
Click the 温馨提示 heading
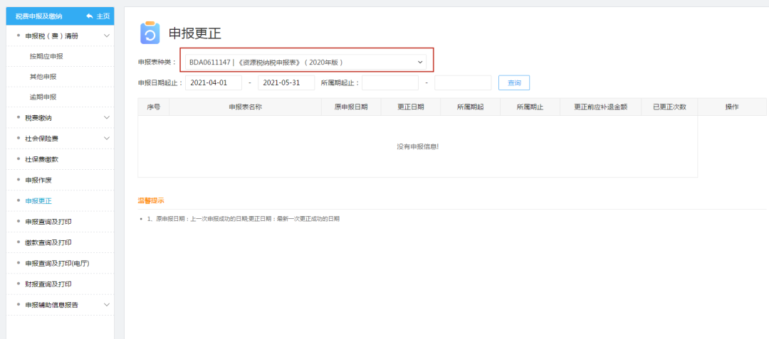click(x=151, y=200)
